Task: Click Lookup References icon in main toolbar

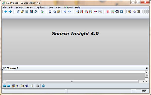Action: click(x=100, y=12)
